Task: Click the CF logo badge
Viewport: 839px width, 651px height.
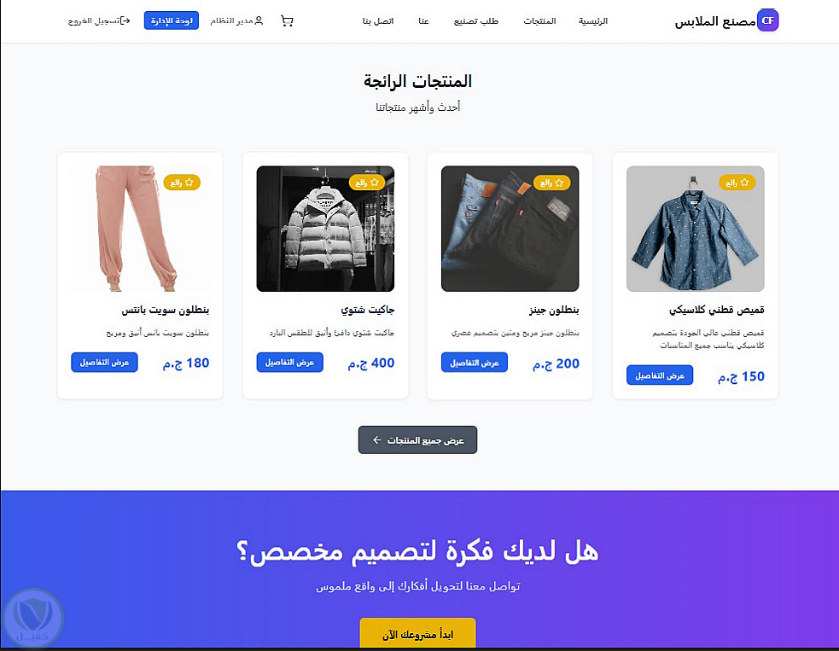Action: (768, 20)
